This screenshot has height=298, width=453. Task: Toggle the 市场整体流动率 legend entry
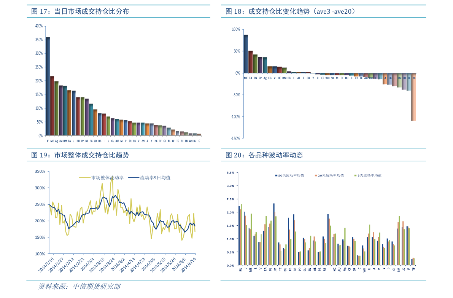pyautogui.click(x=102, y=177)
